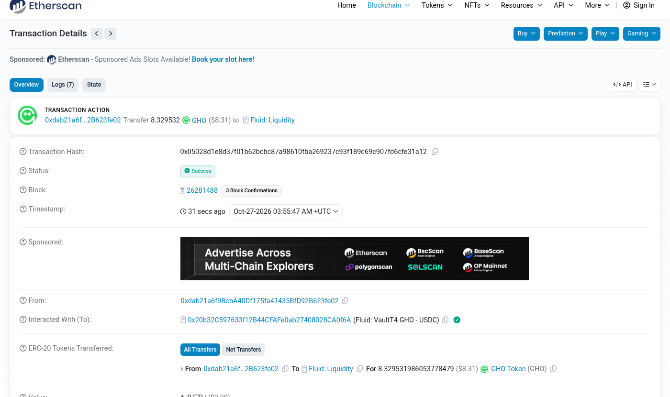
Task: Open the Resources menu
Action: pyautogui.click(x=522, y=5)
